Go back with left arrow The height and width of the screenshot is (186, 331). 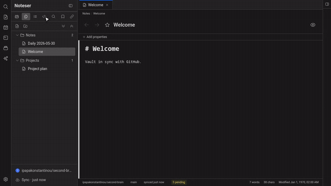(86, 25)
